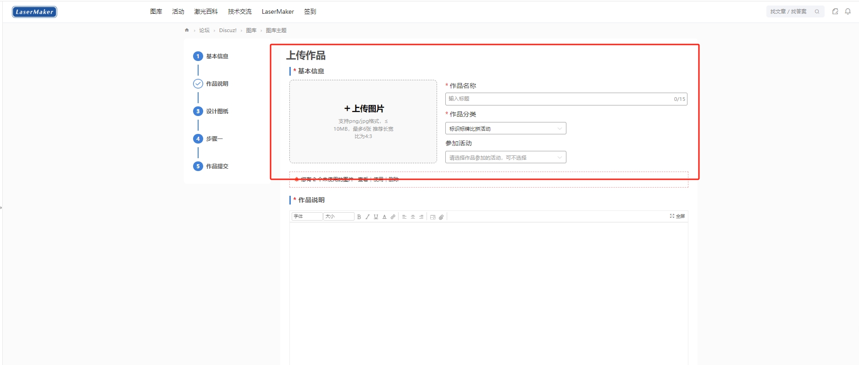The image size is (859, 365).
Task: Click inside the 作品说明 editor text area
Action: [489, 293]
